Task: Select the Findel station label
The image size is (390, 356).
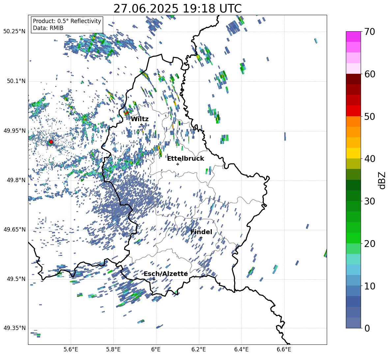Action: pos(201,232)
